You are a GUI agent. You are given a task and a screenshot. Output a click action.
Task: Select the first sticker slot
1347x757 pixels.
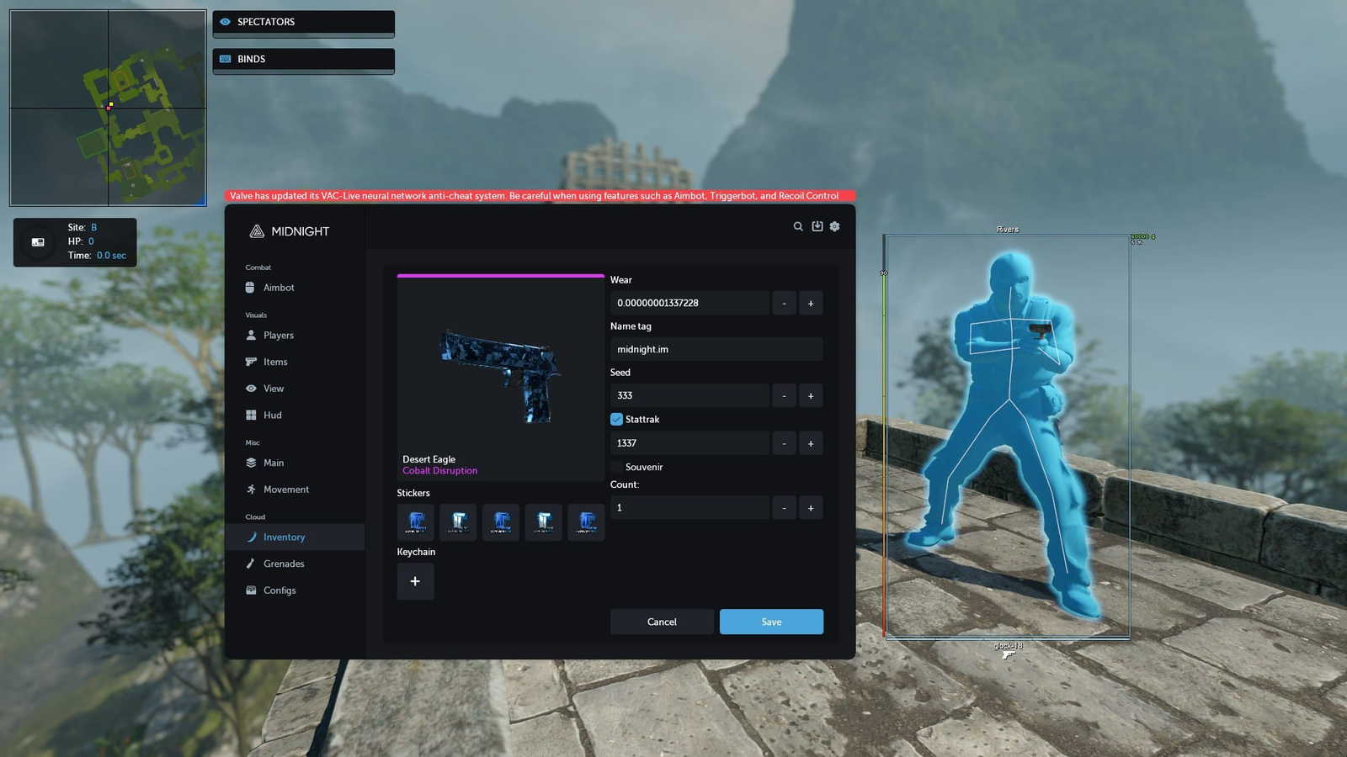click(x=416, y=522)
